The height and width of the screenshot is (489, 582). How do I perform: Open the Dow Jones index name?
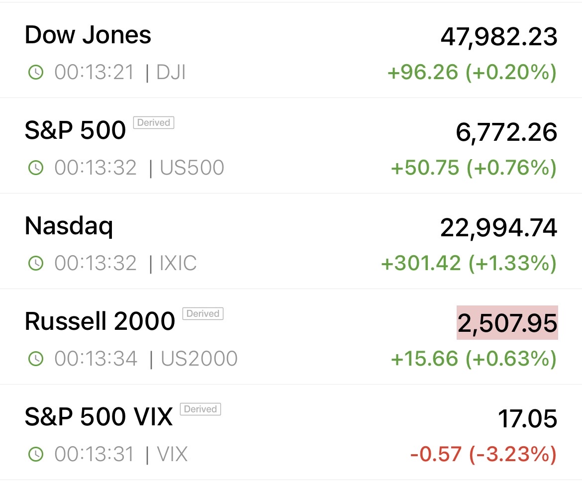[88, 35]
